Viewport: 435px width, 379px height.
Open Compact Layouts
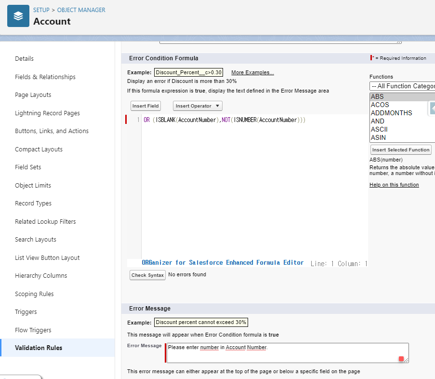(x=39, y=149)
